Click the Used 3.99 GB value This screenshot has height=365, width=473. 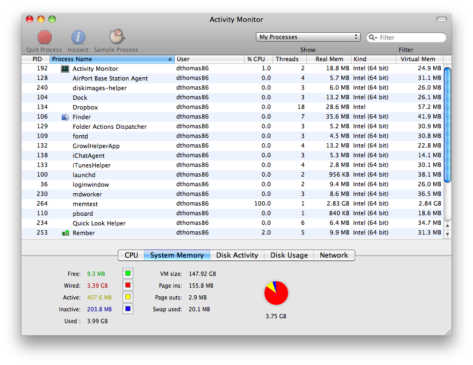[97, 321]
